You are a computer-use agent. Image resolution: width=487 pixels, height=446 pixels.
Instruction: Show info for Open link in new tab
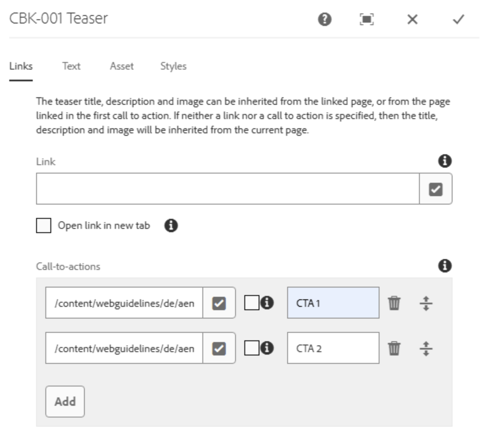[171, 226]
